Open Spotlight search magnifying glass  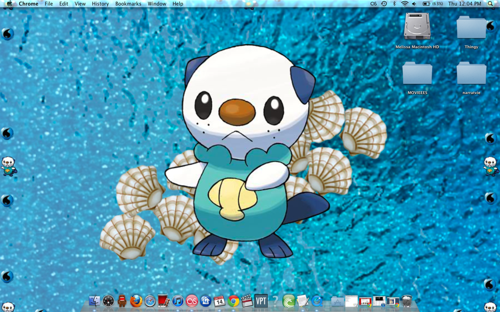491,4
